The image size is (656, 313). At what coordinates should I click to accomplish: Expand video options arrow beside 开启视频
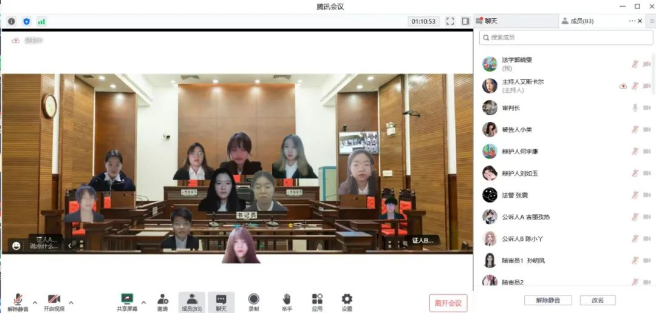click(x=71, y=302)
